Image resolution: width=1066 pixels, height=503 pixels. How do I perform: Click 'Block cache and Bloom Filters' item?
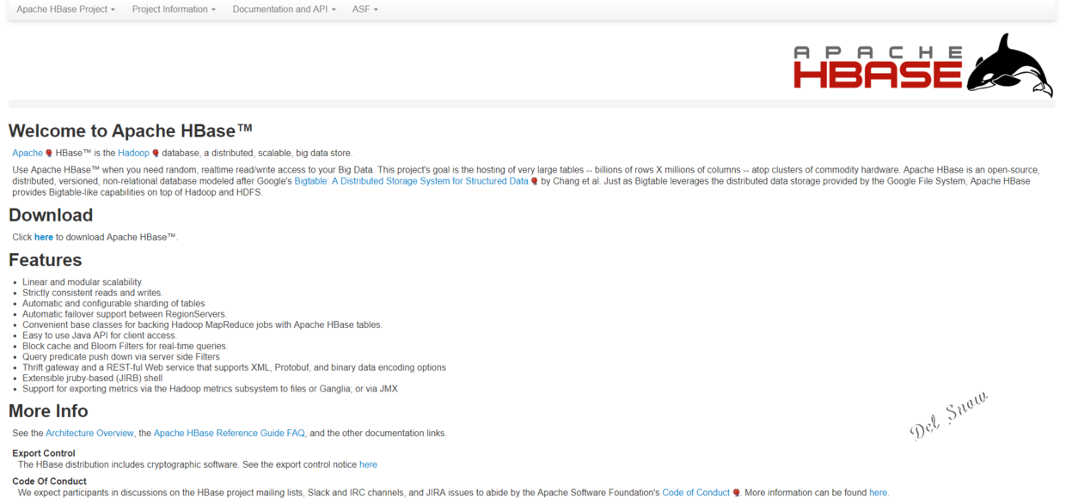pyautogui.click(x=125, y=346)
